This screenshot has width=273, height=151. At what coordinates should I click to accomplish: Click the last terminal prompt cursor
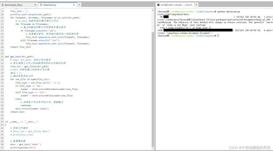(x=218, y=36)
